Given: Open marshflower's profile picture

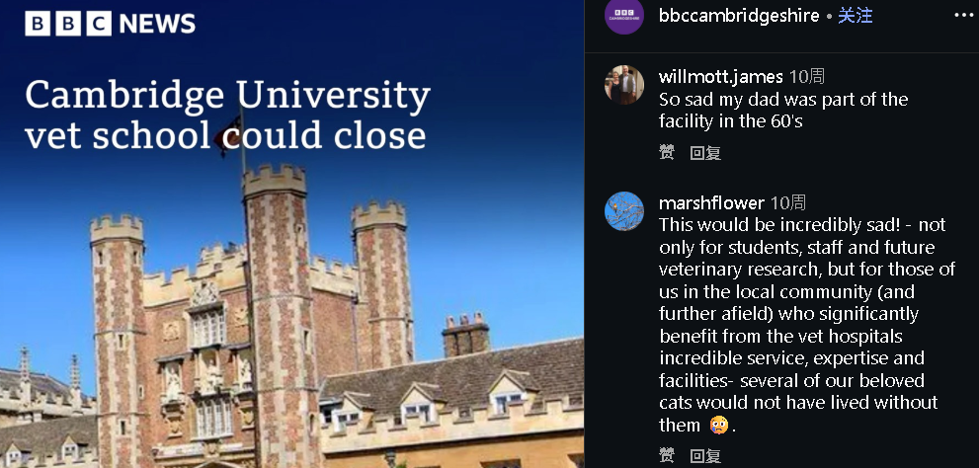Looking at the screenshot, I should point(623,211).
